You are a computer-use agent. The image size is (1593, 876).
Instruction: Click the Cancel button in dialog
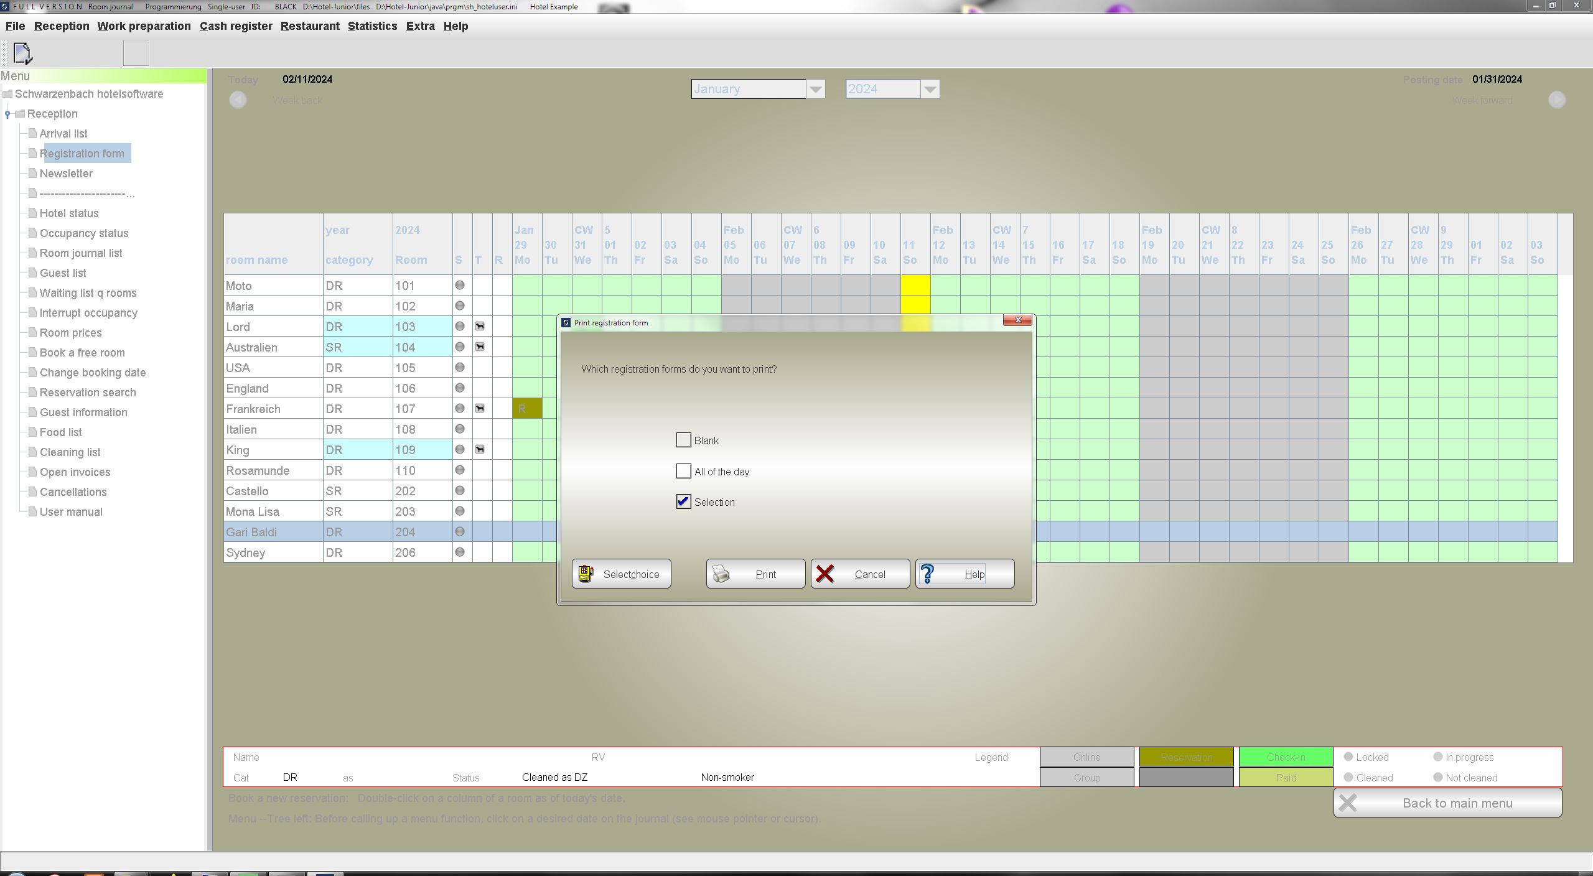860,574
